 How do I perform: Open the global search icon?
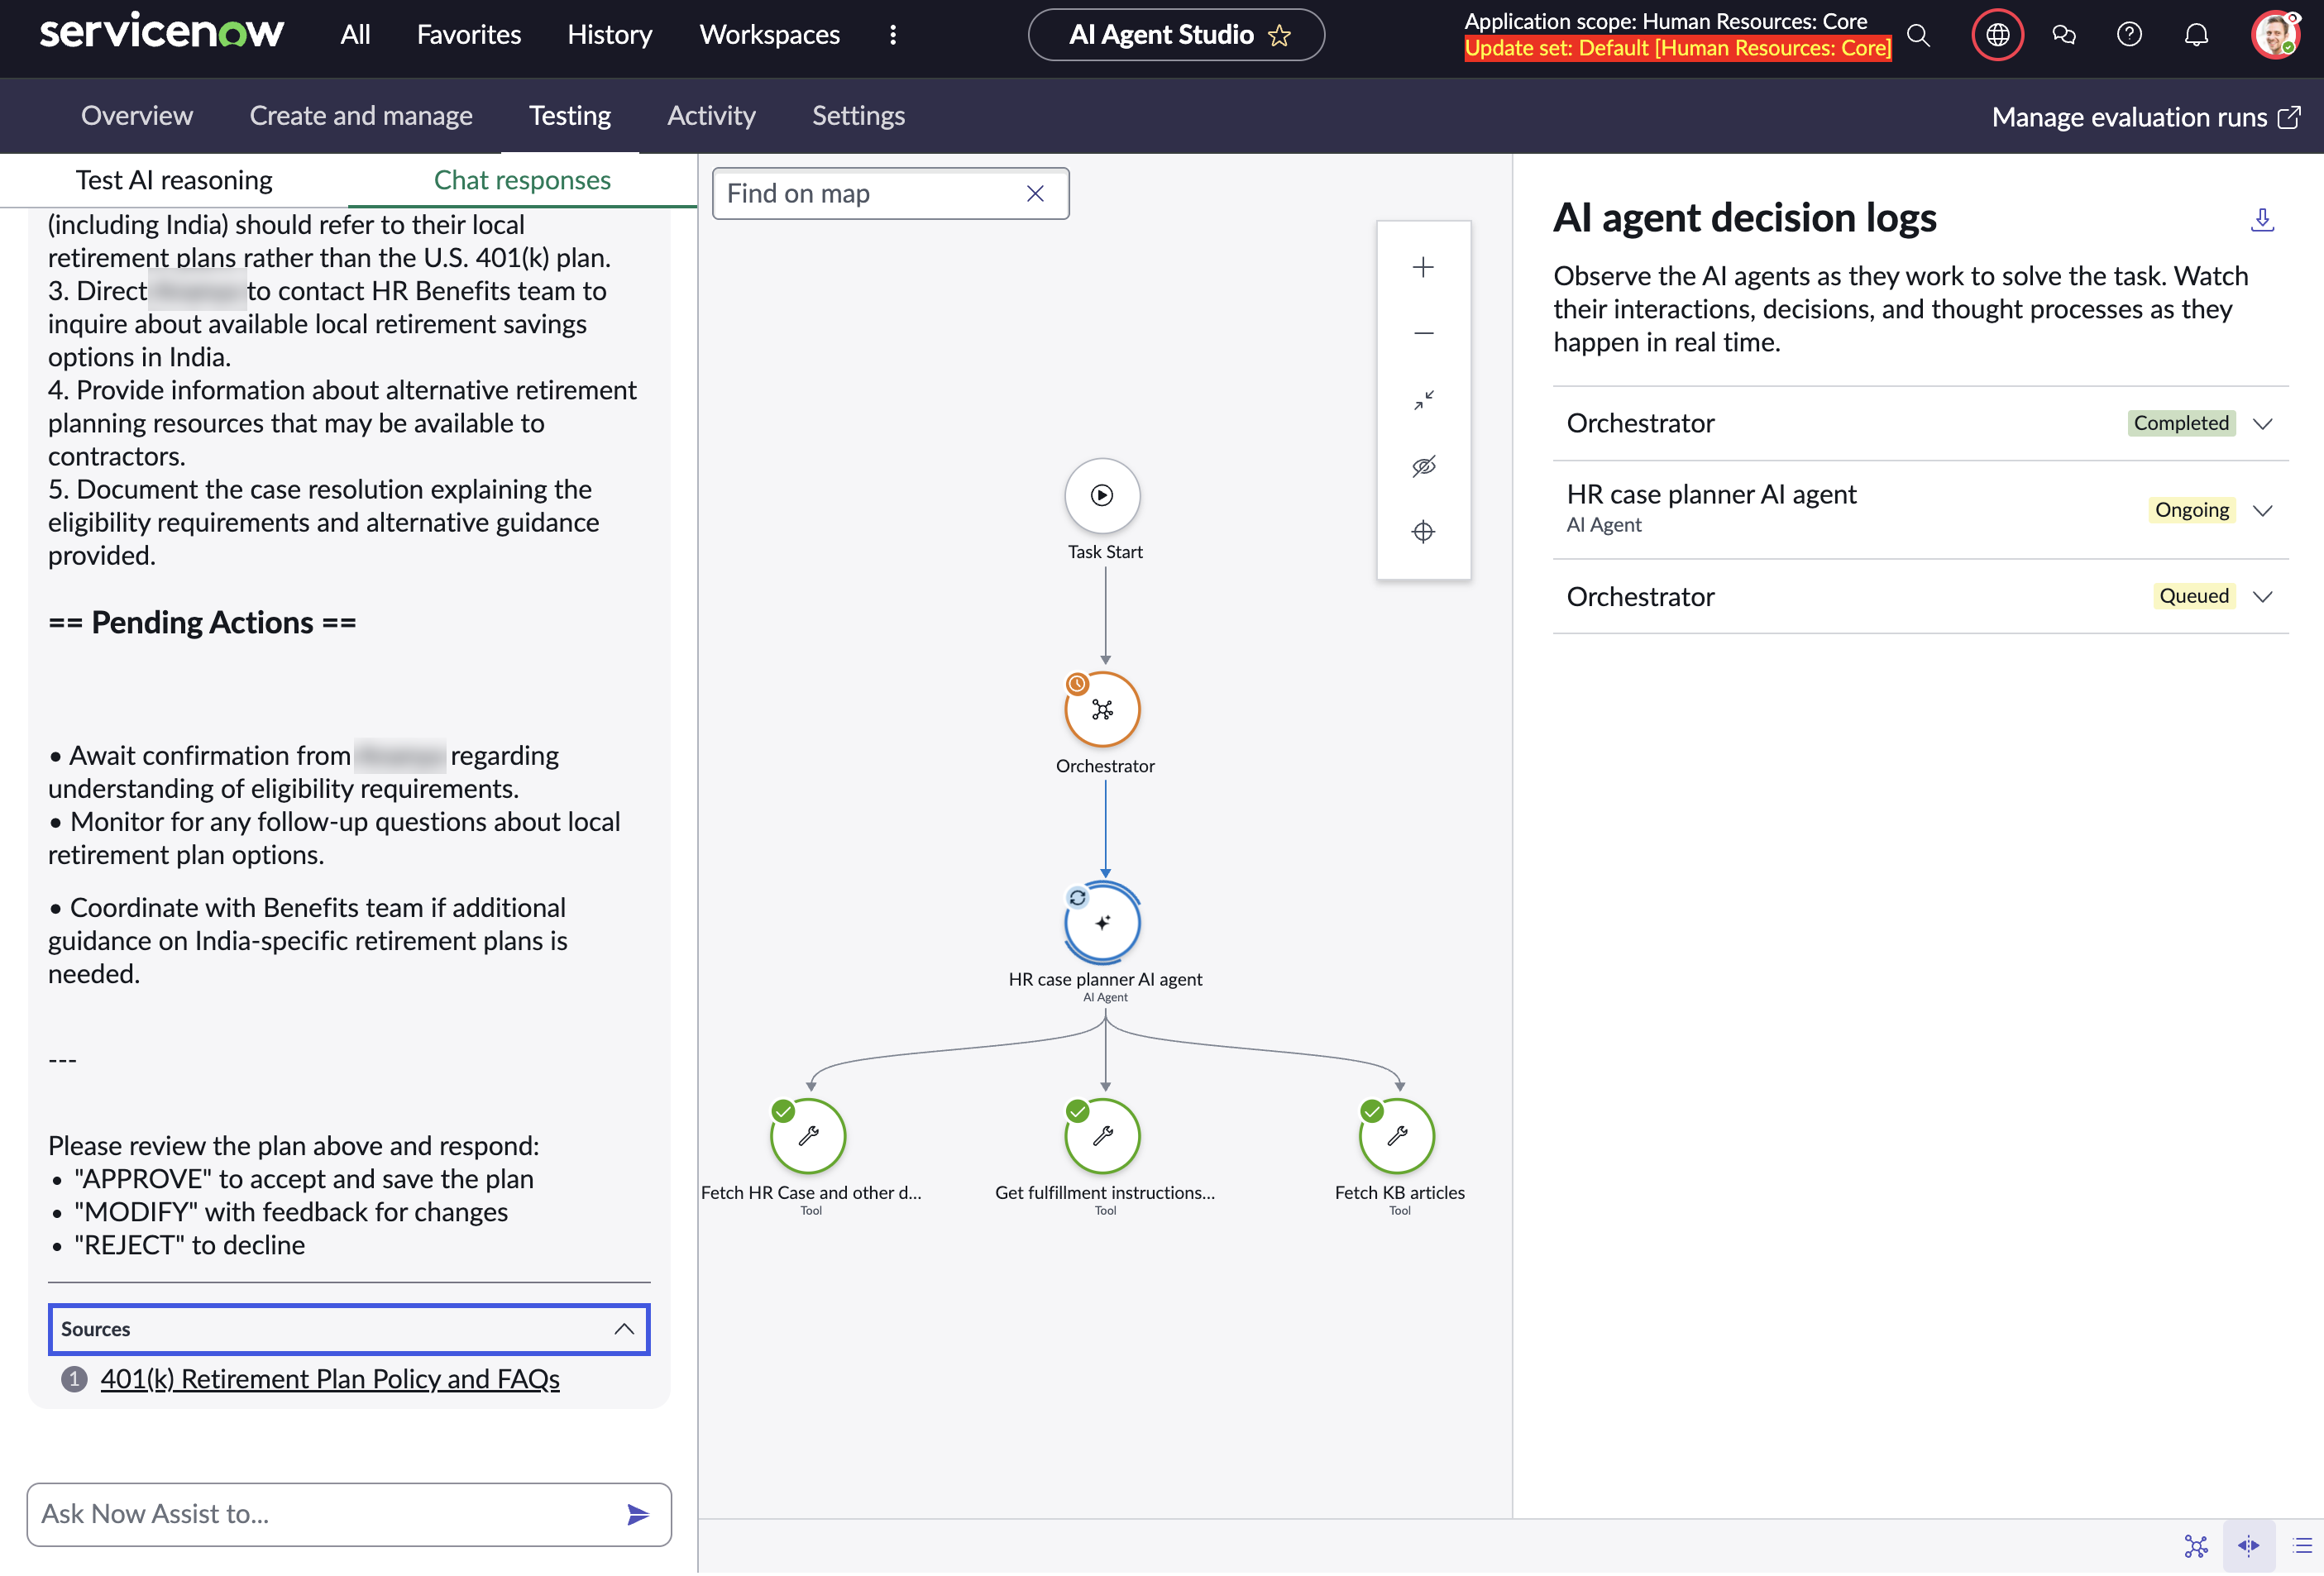[1918, 35]
